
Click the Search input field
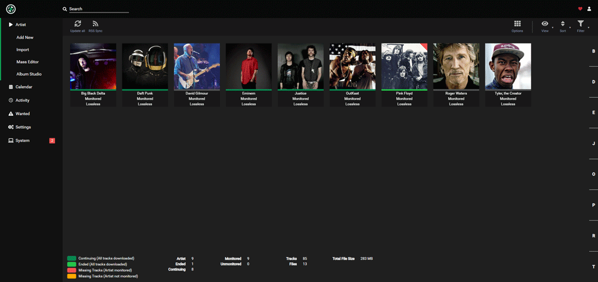click(x=98, y=9)
